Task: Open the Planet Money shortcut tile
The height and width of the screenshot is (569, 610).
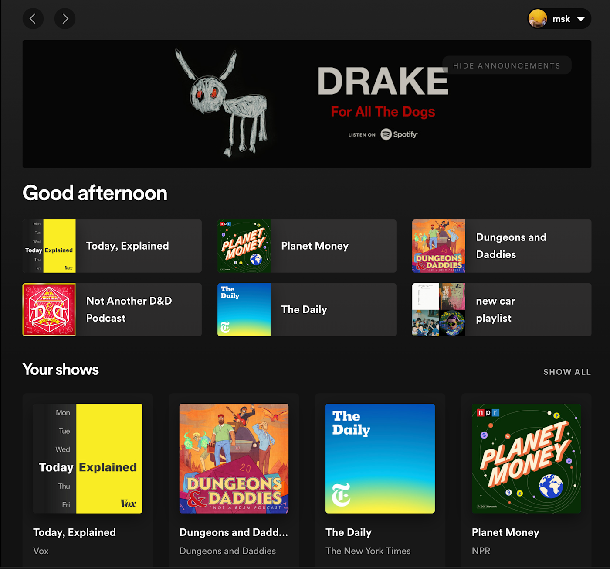Action: point(307,246)
